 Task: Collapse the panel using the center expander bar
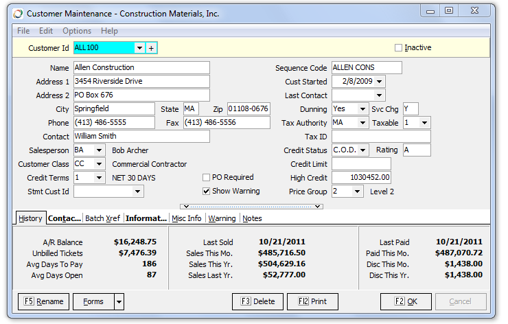coord(251,206)
